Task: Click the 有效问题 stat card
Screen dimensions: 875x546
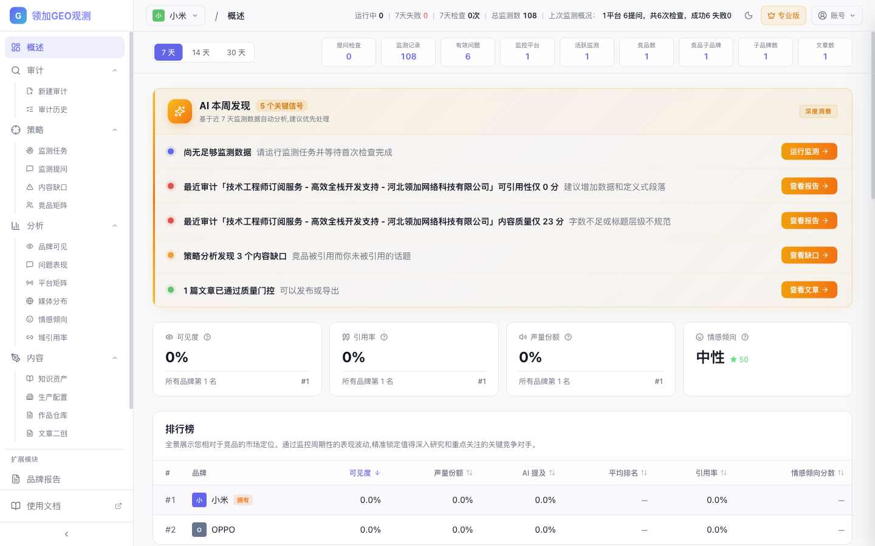Action: tap(468, 52)
